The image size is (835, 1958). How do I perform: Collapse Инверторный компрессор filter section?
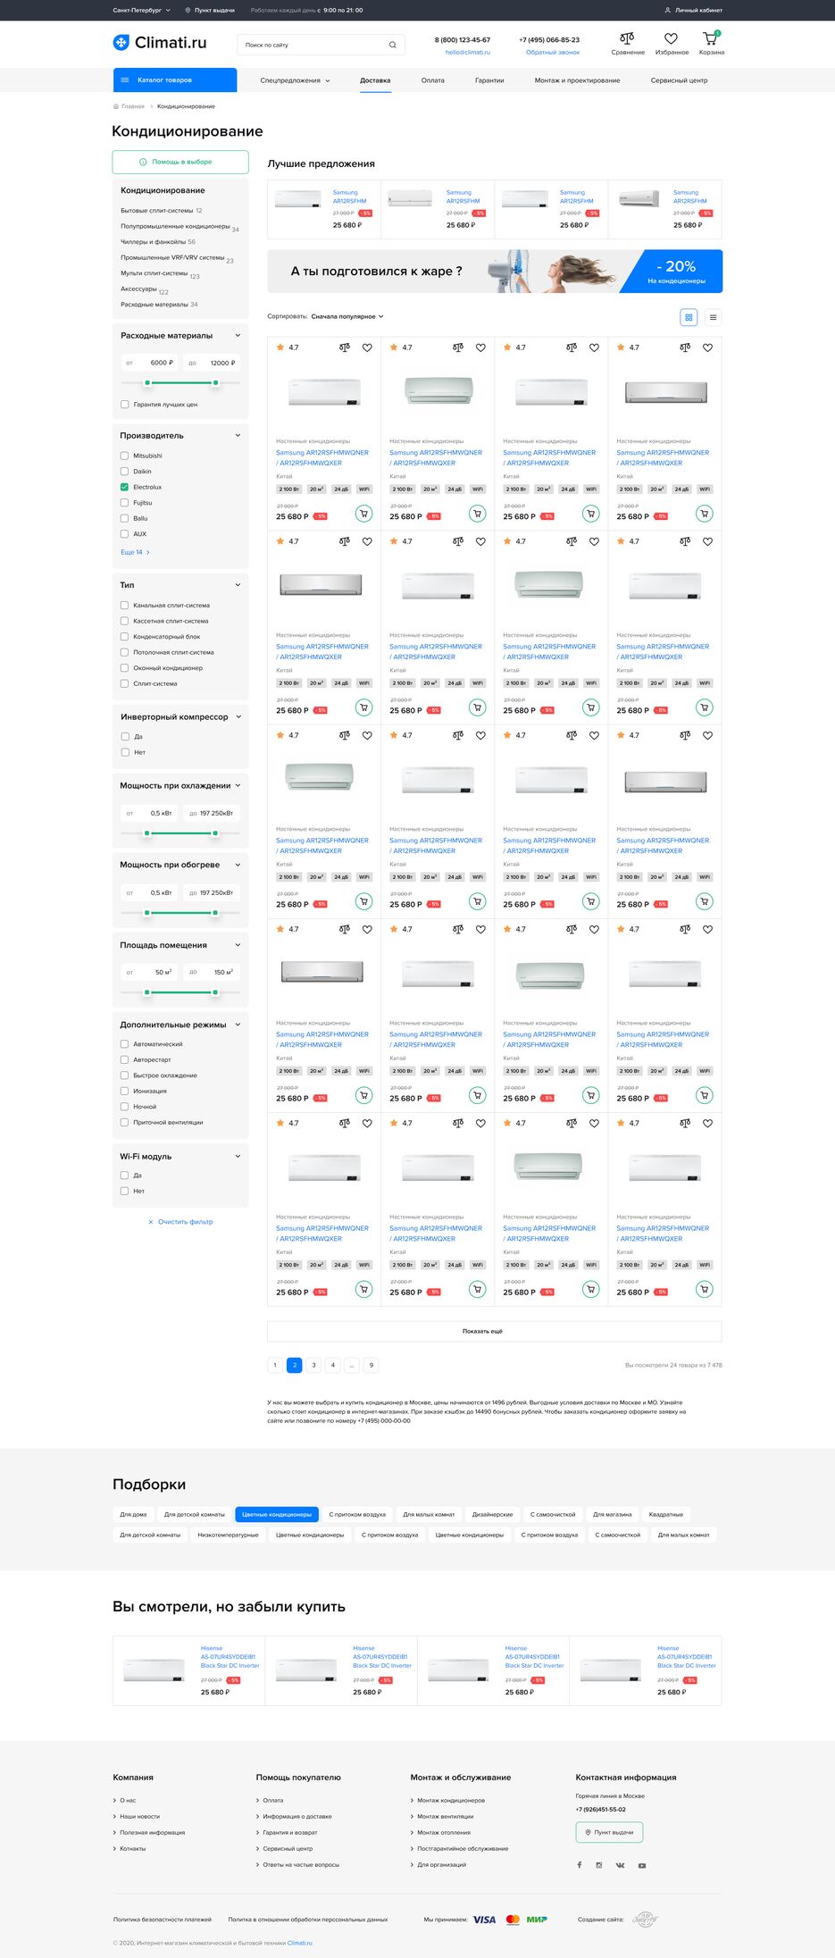pos(238,716)
